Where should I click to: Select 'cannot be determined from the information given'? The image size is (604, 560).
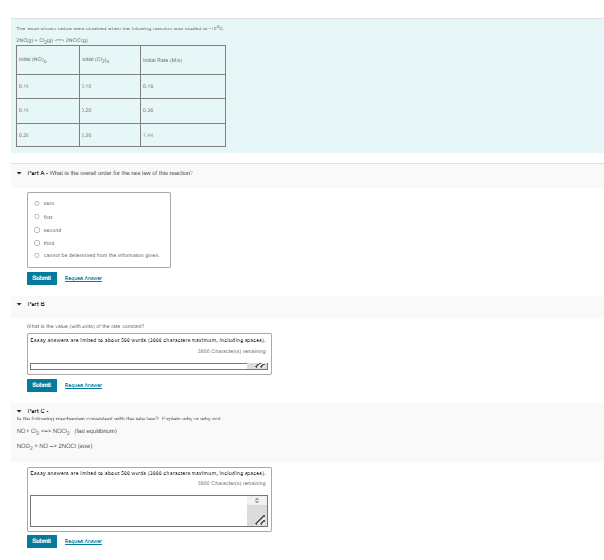tap(37, 255)
